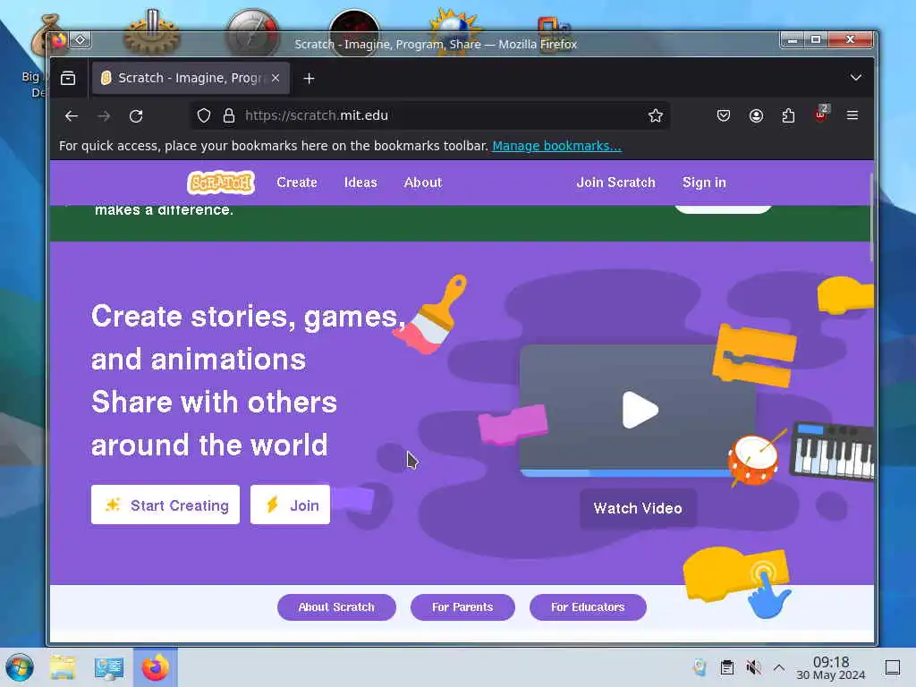The width and height of the screenshot is (916, 687).
Task: Open the clock showing 09:18
Action: coord(831,667)
